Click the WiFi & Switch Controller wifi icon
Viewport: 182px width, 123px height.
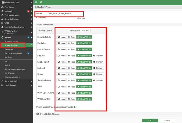(2, 32)
